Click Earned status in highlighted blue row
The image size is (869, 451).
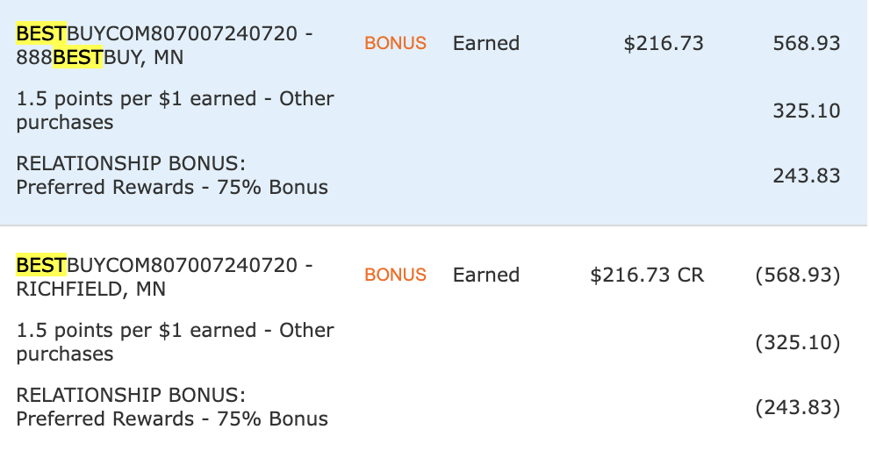(x=486, y=43)
